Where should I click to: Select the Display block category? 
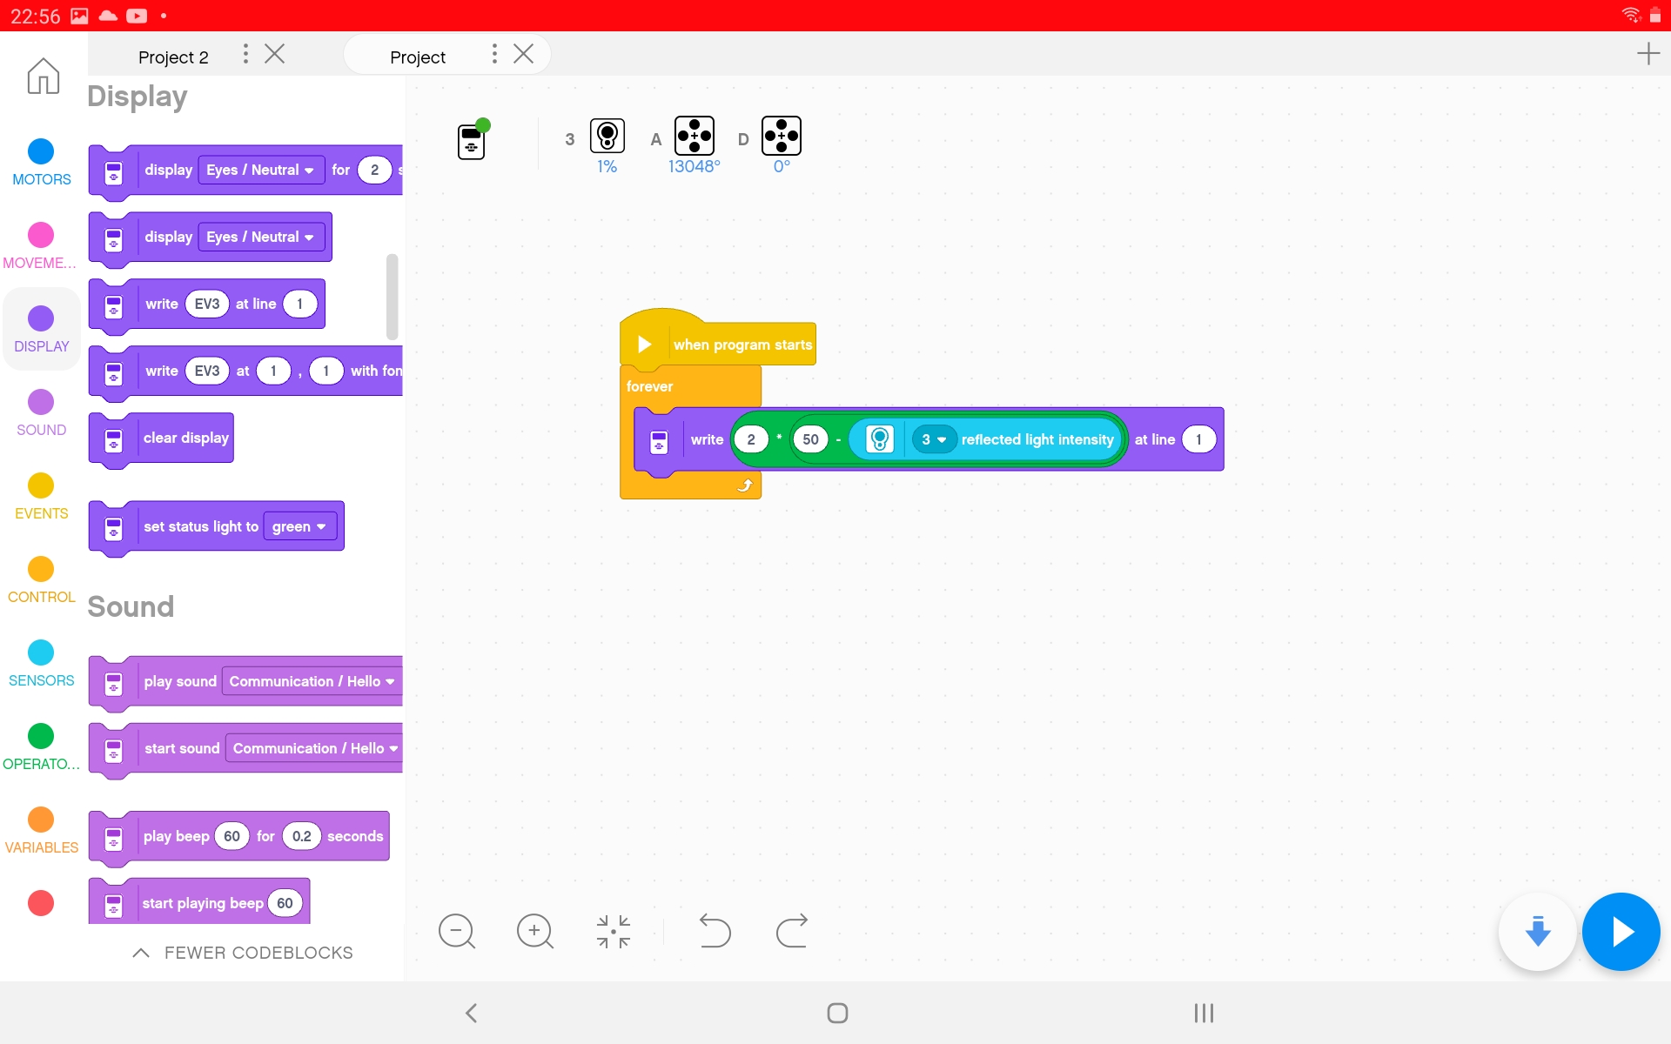click(x=40, y=329)
